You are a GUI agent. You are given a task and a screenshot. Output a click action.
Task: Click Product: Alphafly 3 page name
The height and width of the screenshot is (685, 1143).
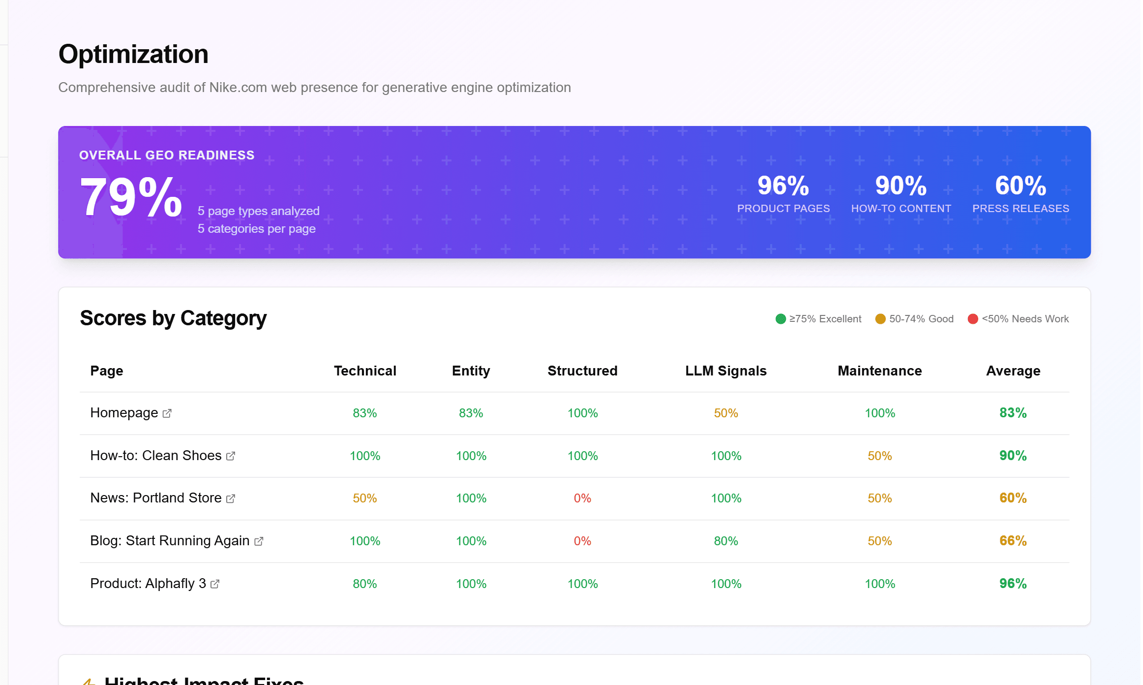coord(148,584)
